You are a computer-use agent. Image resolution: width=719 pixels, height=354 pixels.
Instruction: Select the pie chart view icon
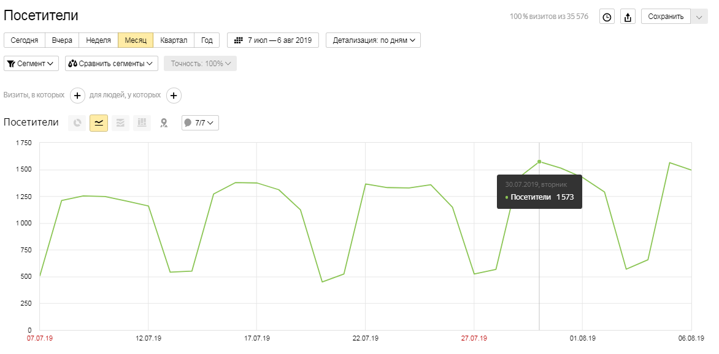[77, 122]
